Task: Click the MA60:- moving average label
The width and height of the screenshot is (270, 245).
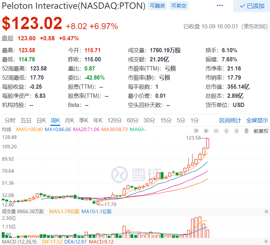Action: tap(138, 129)
